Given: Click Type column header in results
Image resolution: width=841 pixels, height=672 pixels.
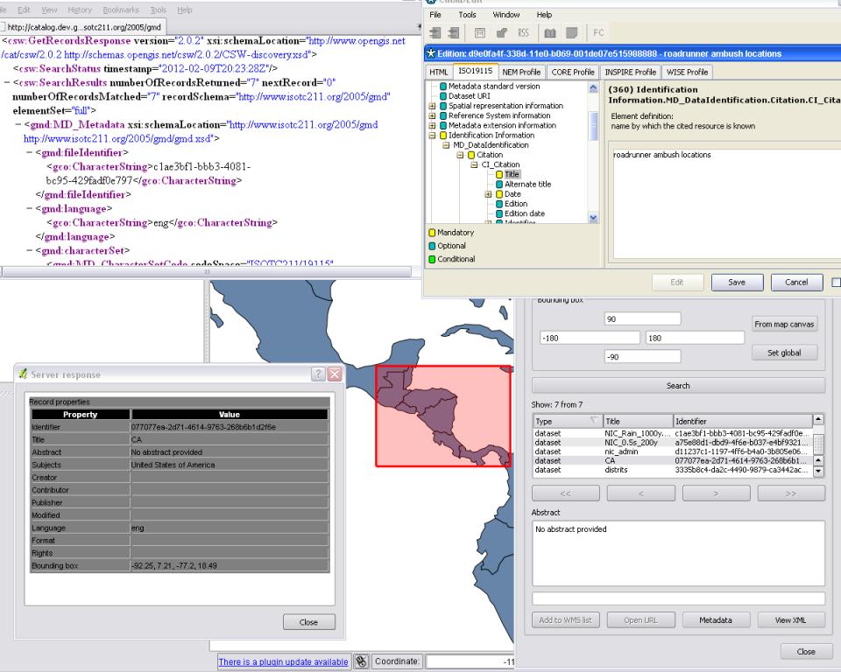Looking at the screenshot, I should [x=568, y=421].
